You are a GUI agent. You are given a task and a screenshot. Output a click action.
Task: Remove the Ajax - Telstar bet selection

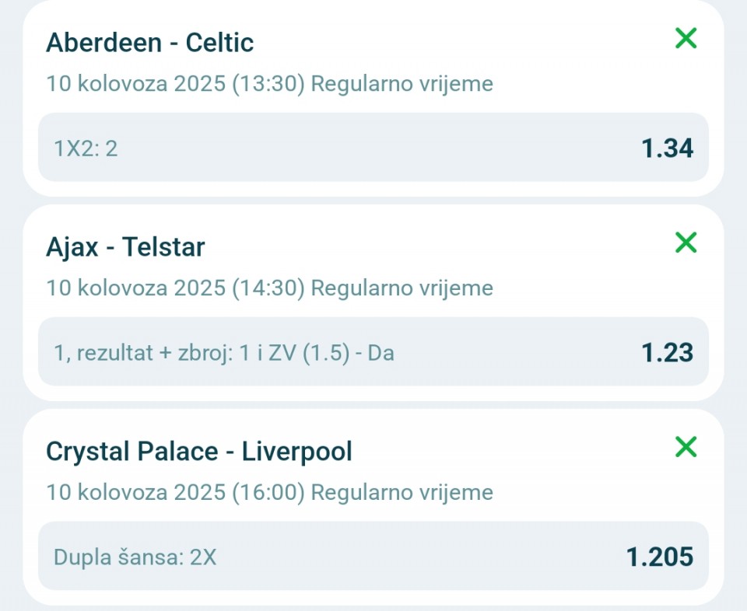click(x=686, y=243)
